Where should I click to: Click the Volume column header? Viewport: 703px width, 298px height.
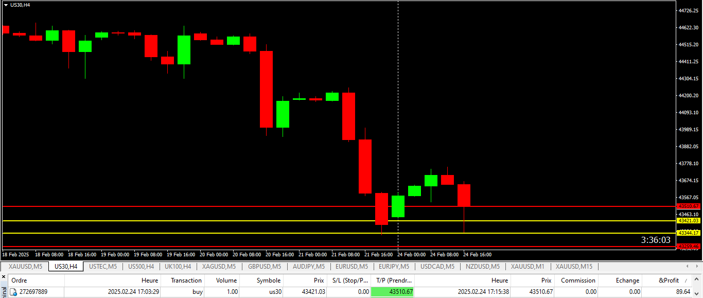(222, 281)
